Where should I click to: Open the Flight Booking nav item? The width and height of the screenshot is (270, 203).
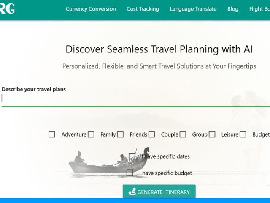click(x=259, y=9)
